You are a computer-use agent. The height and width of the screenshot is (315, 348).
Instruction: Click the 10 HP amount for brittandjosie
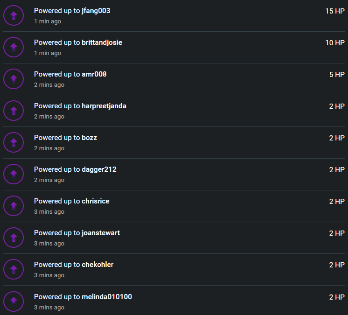[x=334, y=43]
